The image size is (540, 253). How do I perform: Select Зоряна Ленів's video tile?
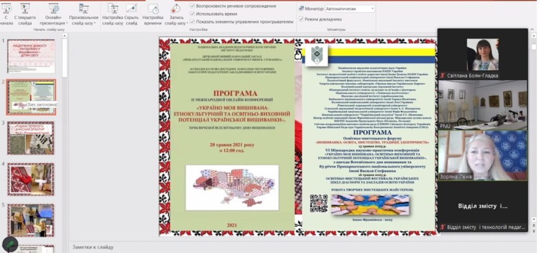482,156
